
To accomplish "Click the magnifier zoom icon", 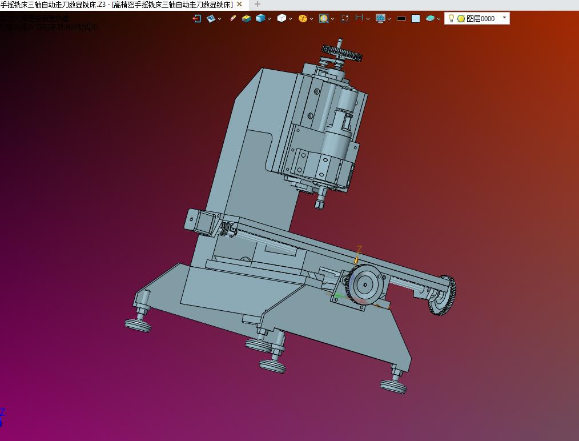I will tap(324, 18).
